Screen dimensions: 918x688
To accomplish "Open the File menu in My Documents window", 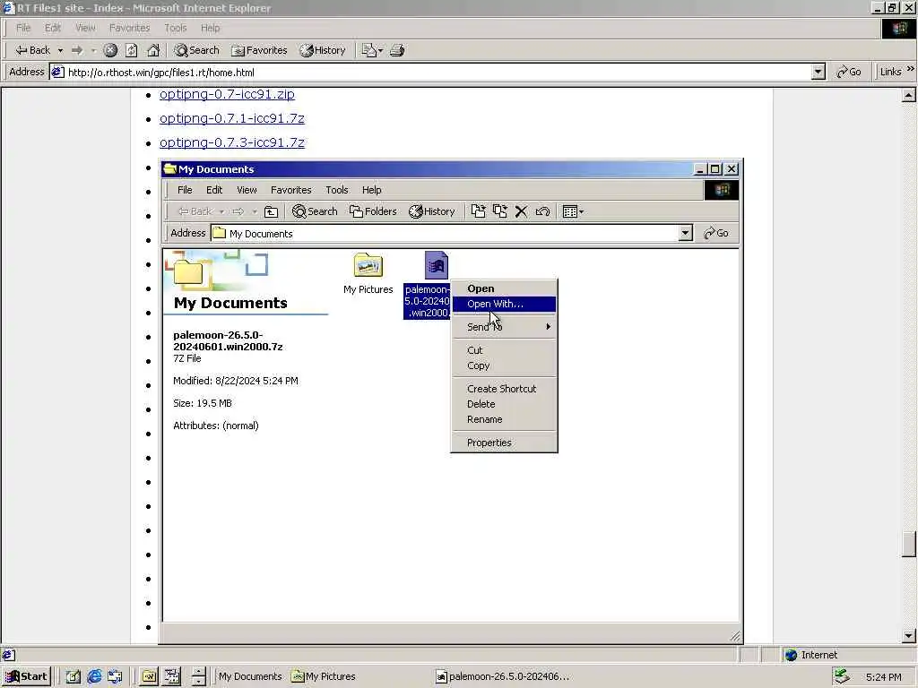I will point(185,190).
